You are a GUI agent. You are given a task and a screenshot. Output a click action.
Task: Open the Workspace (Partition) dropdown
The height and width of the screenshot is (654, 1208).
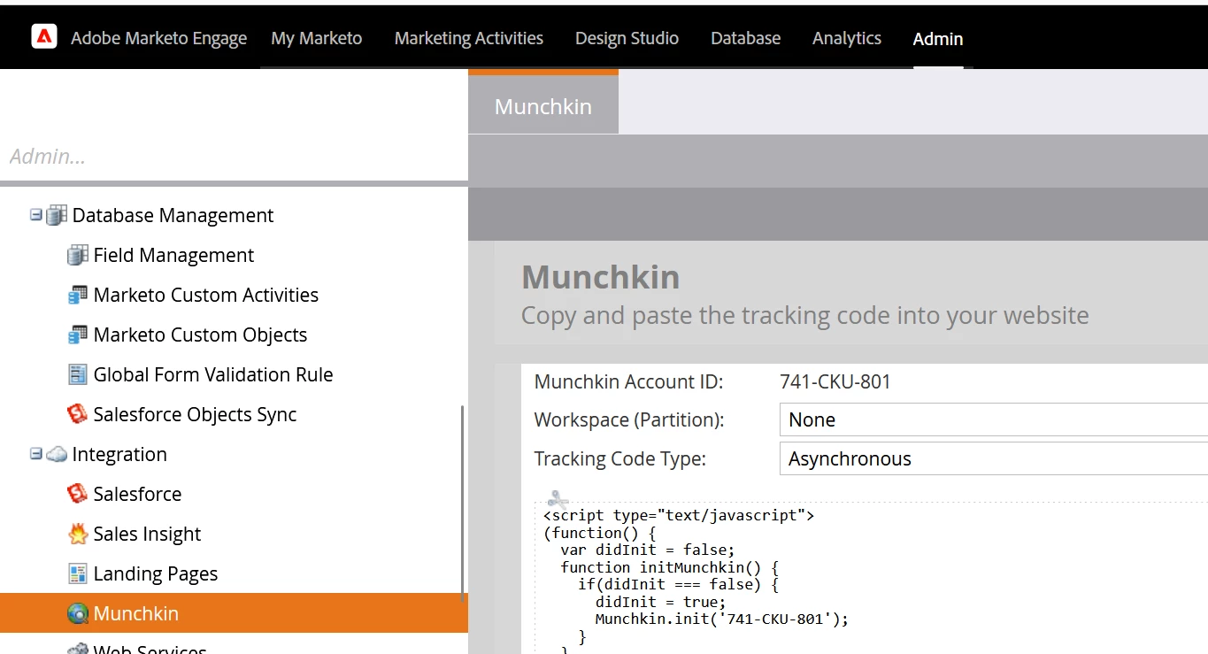[993, 419]
